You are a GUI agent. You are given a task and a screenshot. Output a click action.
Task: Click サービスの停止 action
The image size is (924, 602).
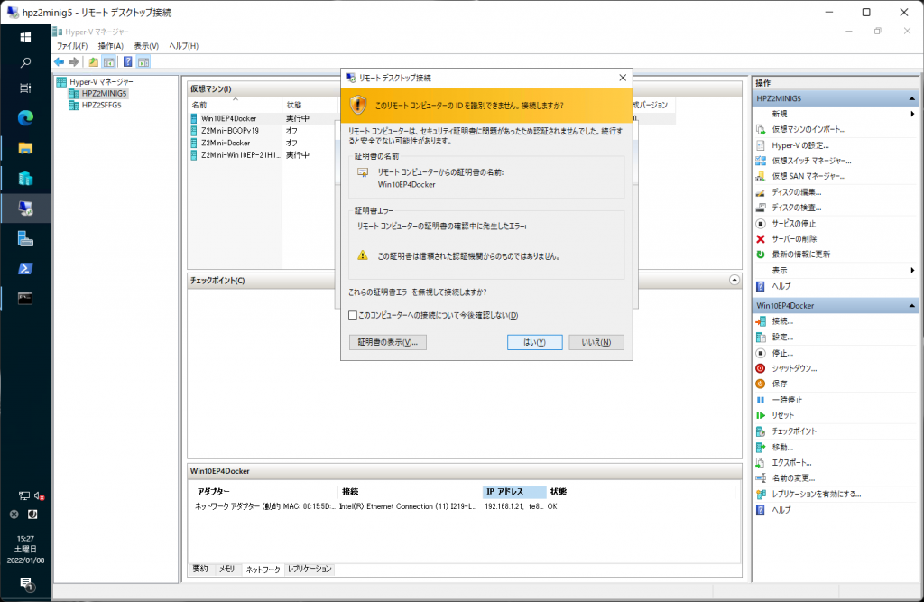point(794,224)
